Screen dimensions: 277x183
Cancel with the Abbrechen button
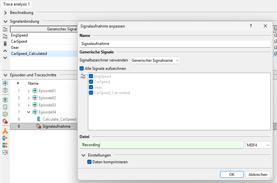coord(258,174)
